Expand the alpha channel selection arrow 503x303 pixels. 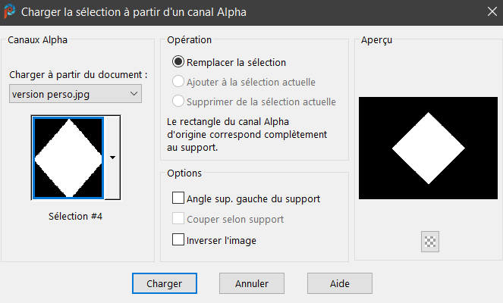click(x=112, y=158)
